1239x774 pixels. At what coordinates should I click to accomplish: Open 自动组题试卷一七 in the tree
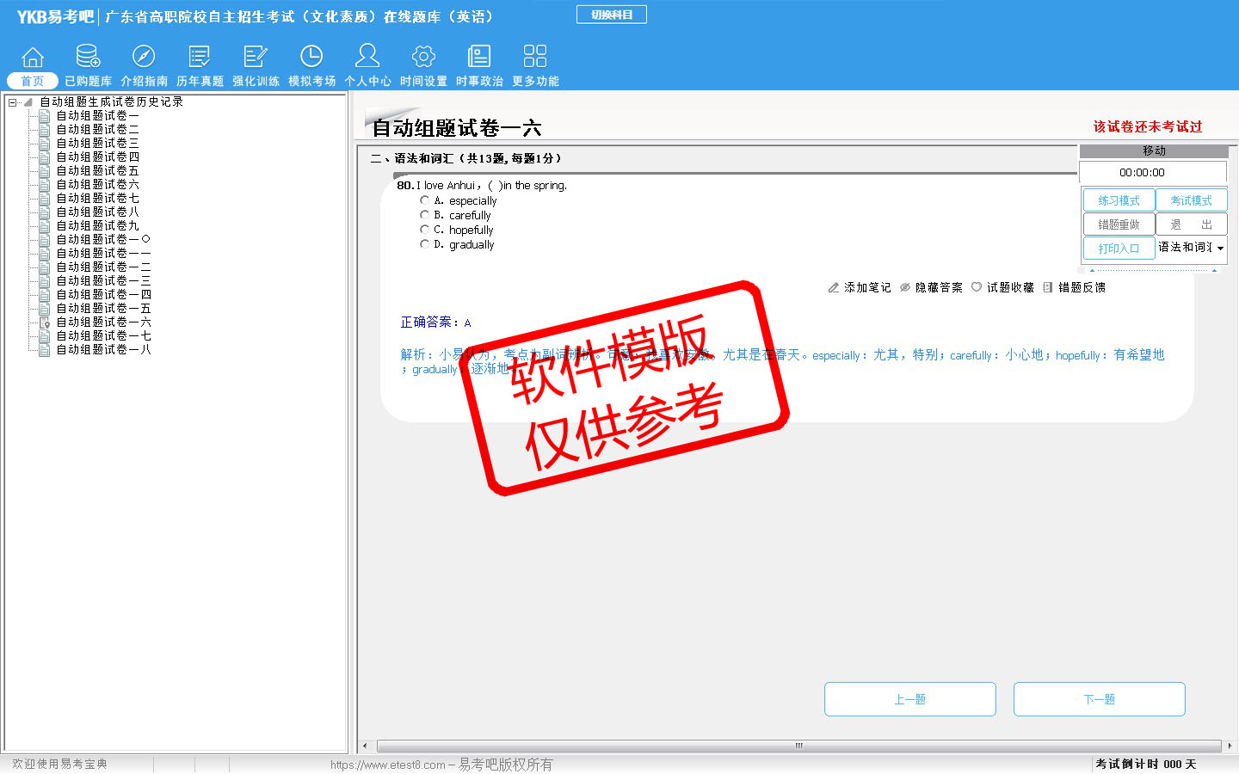point(103,336)
